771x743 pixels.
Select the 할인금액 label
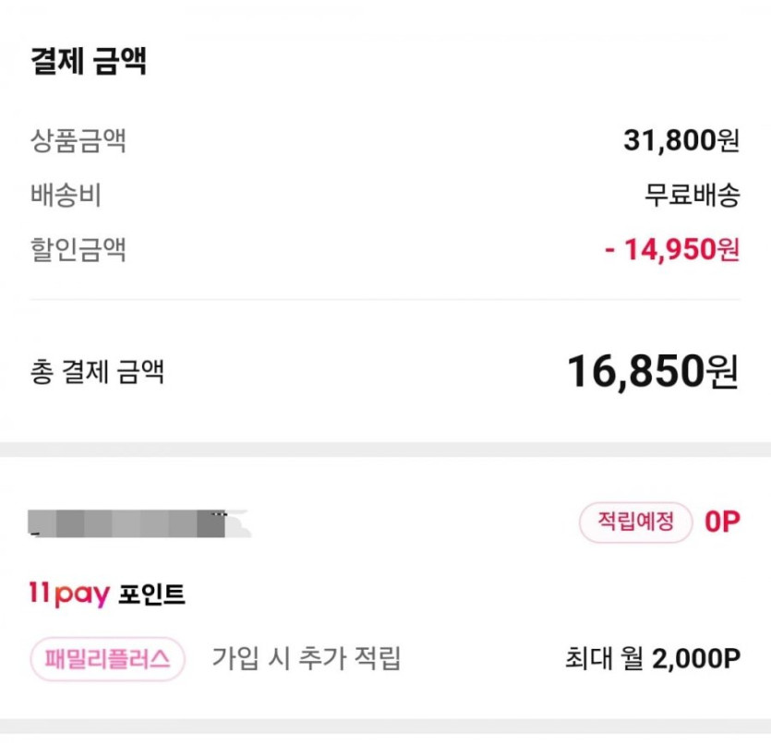click(x=78, y=250)
